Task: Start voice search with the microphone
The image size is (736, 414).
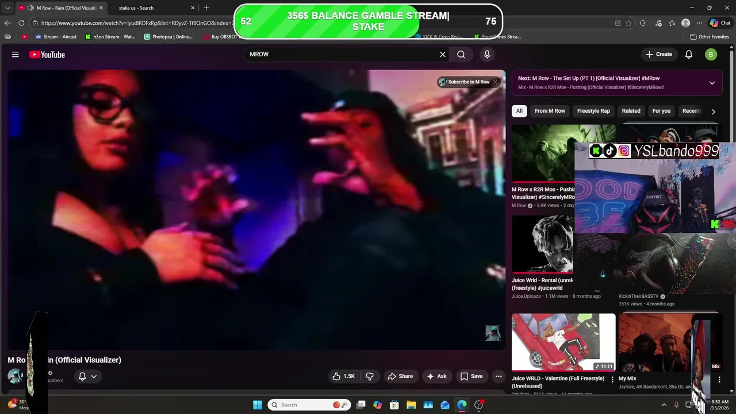Action: click(487, 54)
